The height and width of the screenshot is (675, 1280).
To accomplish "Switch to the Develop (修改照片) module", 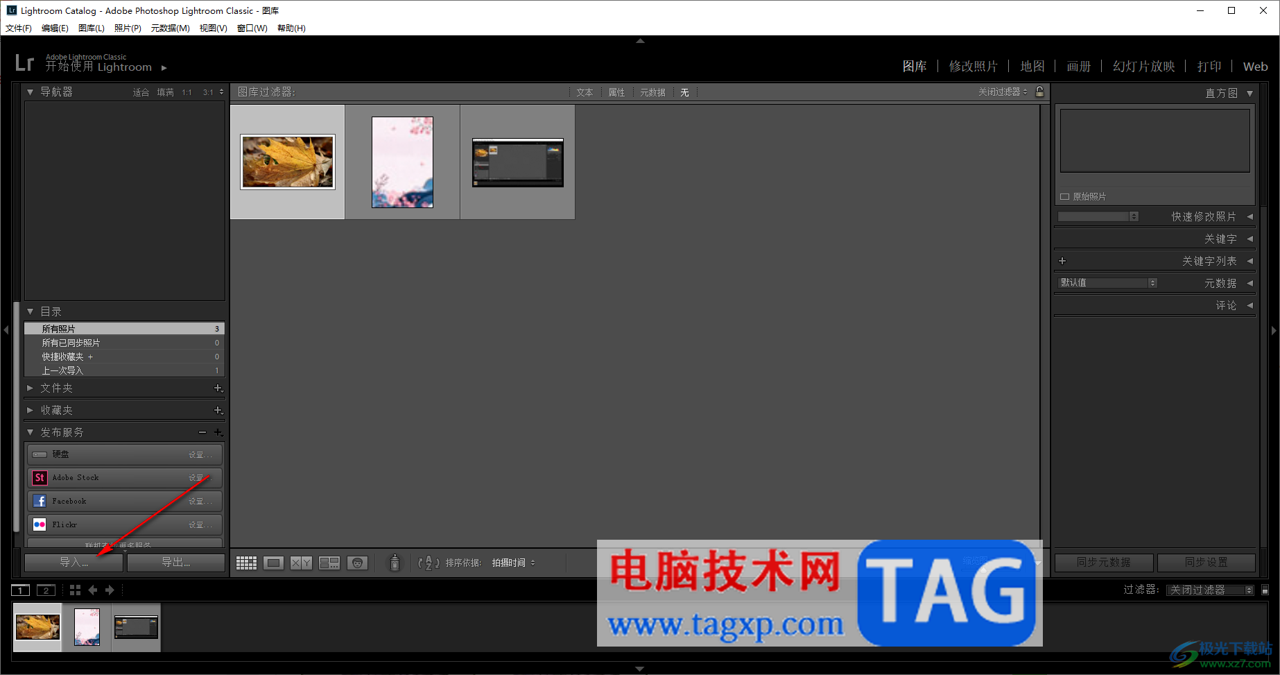I will point(973,66).
